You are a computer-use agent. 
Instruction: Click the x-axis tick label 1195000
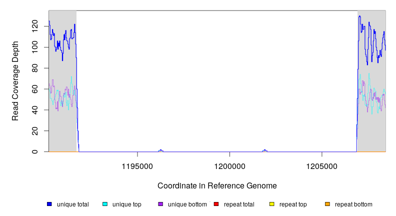point(137,165)
